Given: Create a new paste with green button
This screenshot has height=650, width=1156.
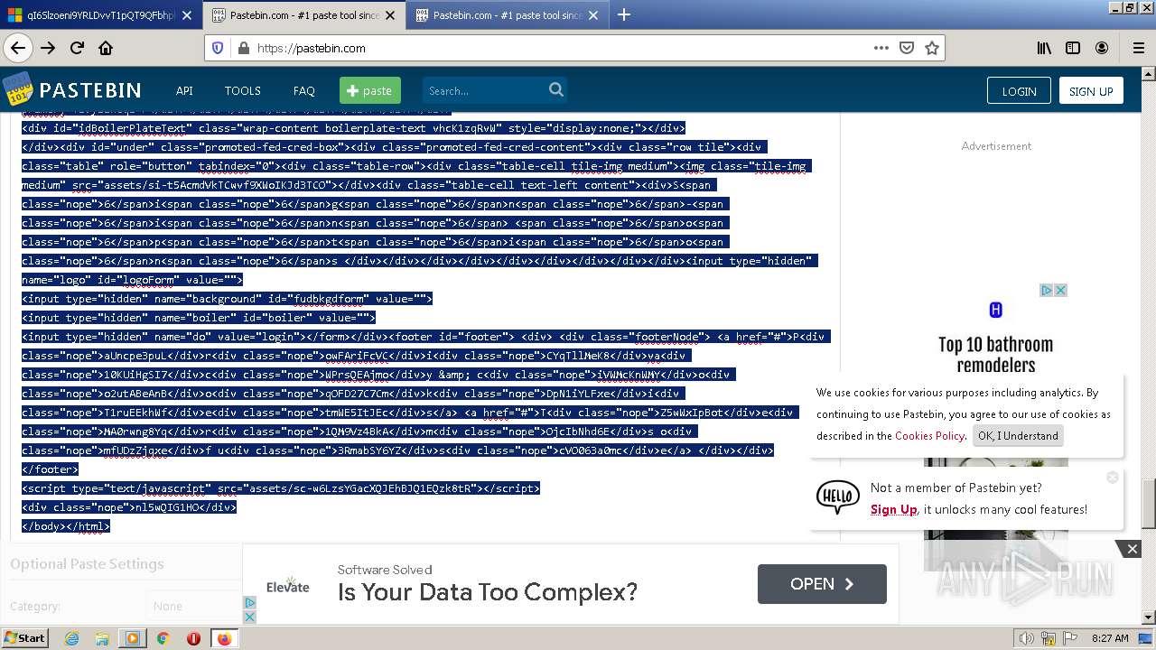Looking at the screenshot, I should pos(370,90).
